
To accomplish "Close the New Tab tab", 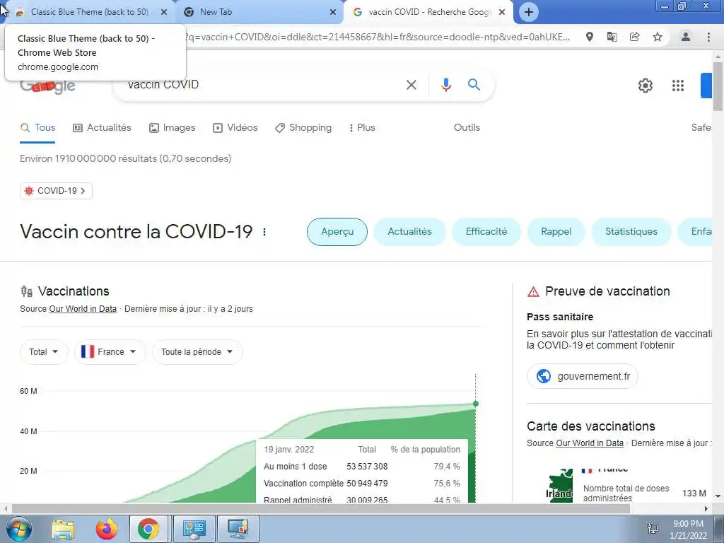I will pos(333,12).
